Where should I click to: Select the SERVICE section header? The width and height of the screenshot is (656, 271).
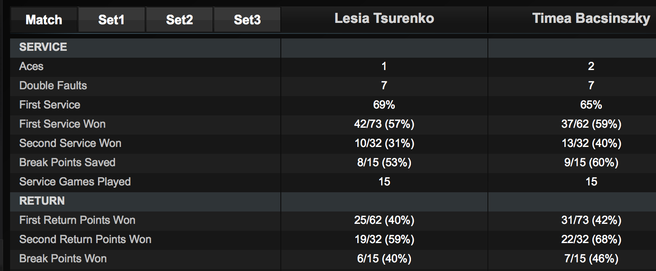43,47
